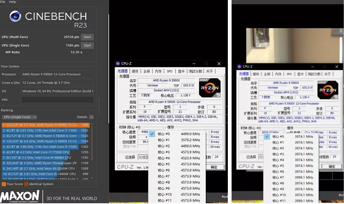344x204 pixels.
Task: Select 核心 #5 in right CPU-Z menu
Action: tap(291, 166)
